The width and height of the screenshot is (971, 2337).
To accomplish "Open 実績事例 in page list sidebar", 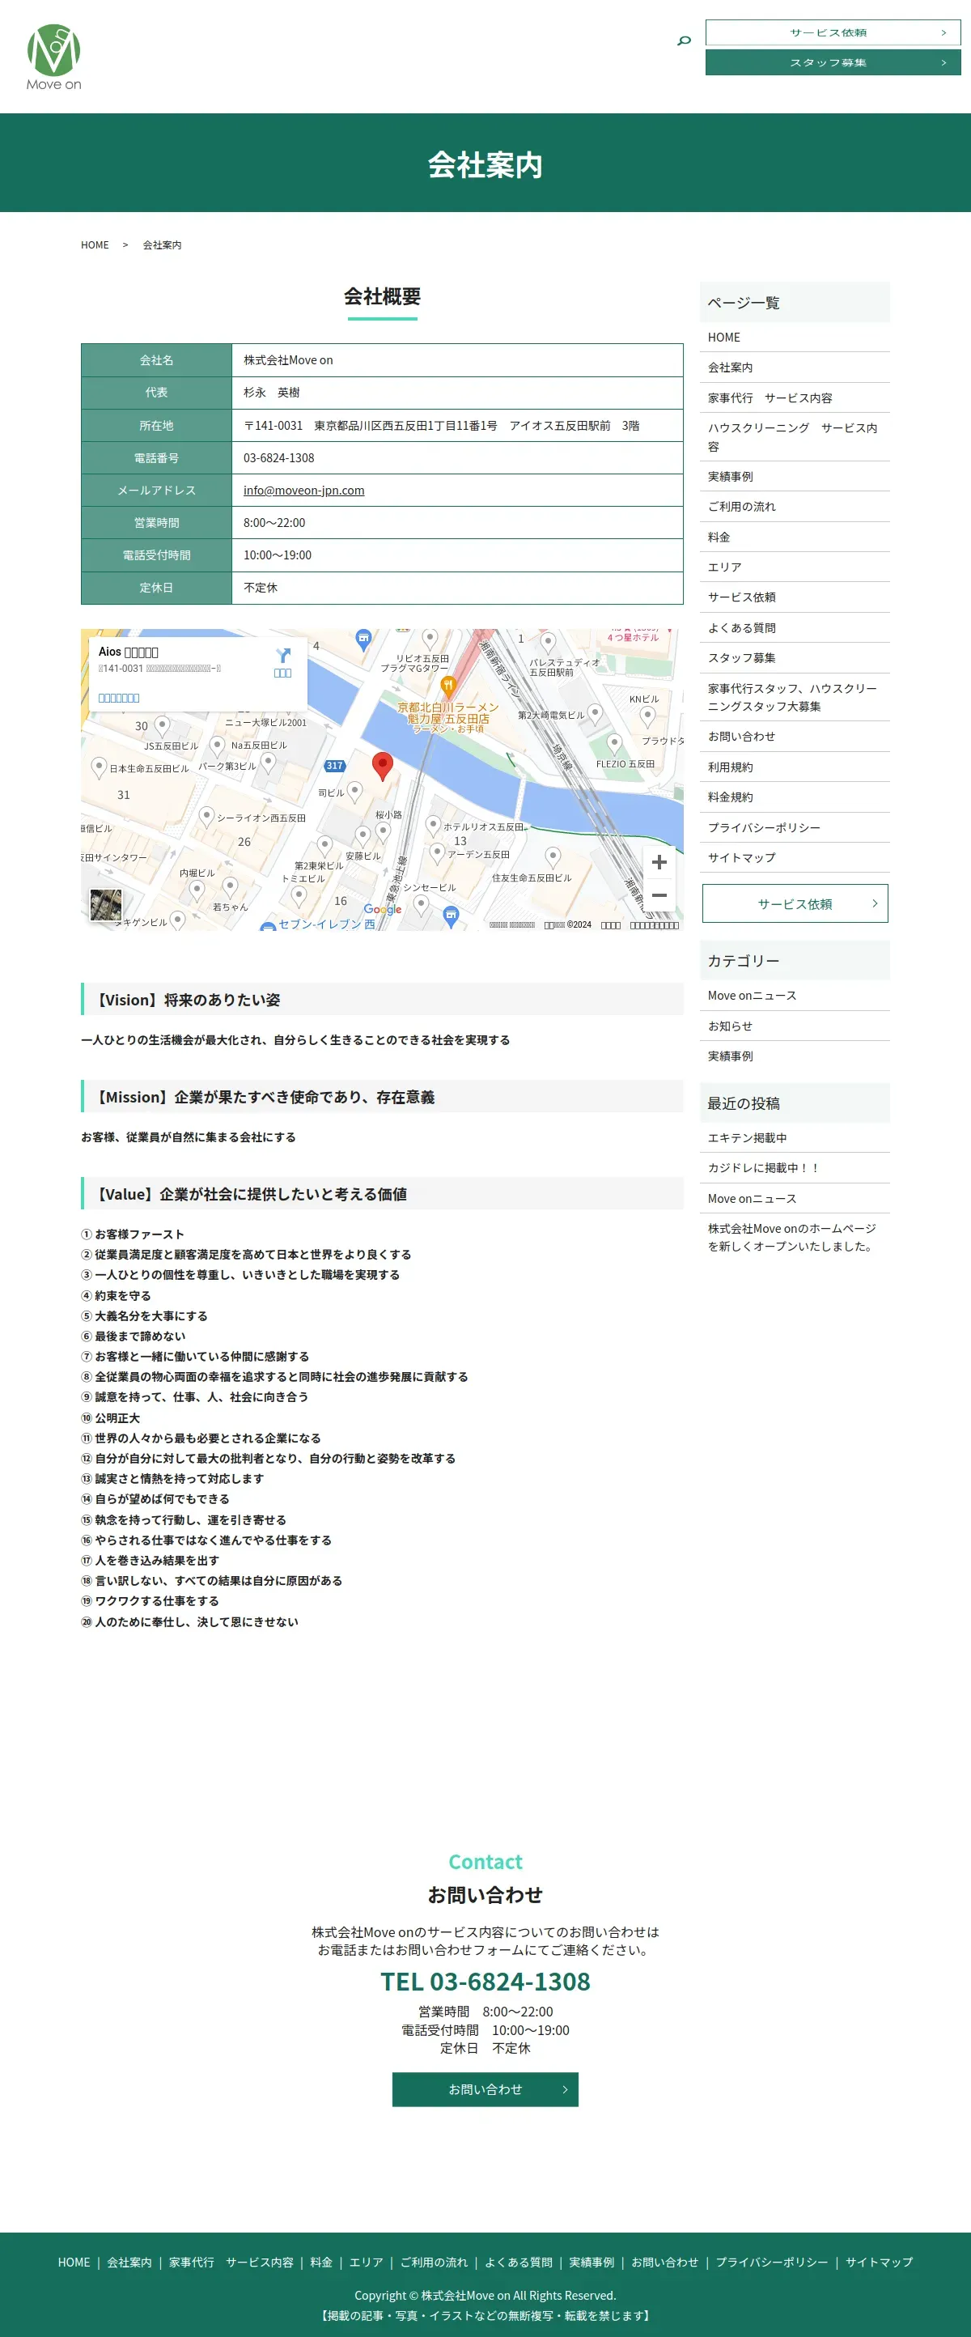I will (795, 476).
